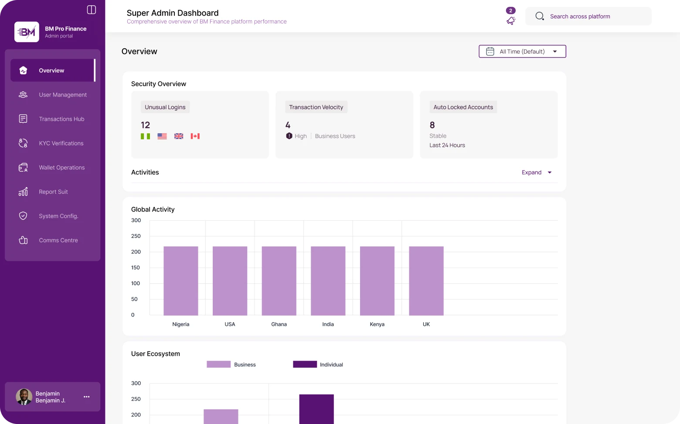Go to System Config.
Screen dimensions: 680x424
pyautogui.click(x=53, y=216)
